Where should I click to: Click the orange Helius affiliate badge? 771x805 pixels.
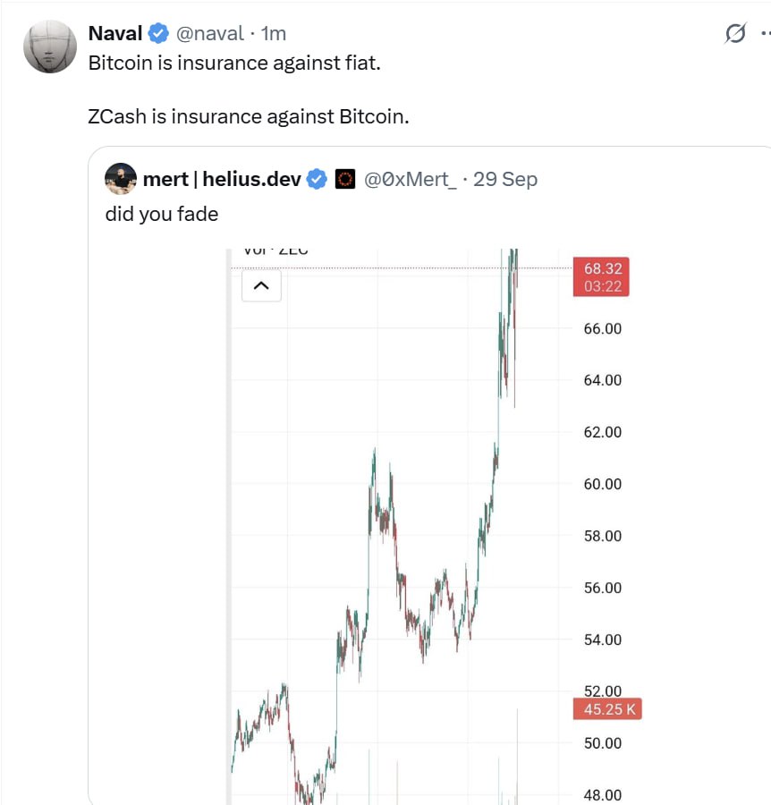(x=345, y=179)
